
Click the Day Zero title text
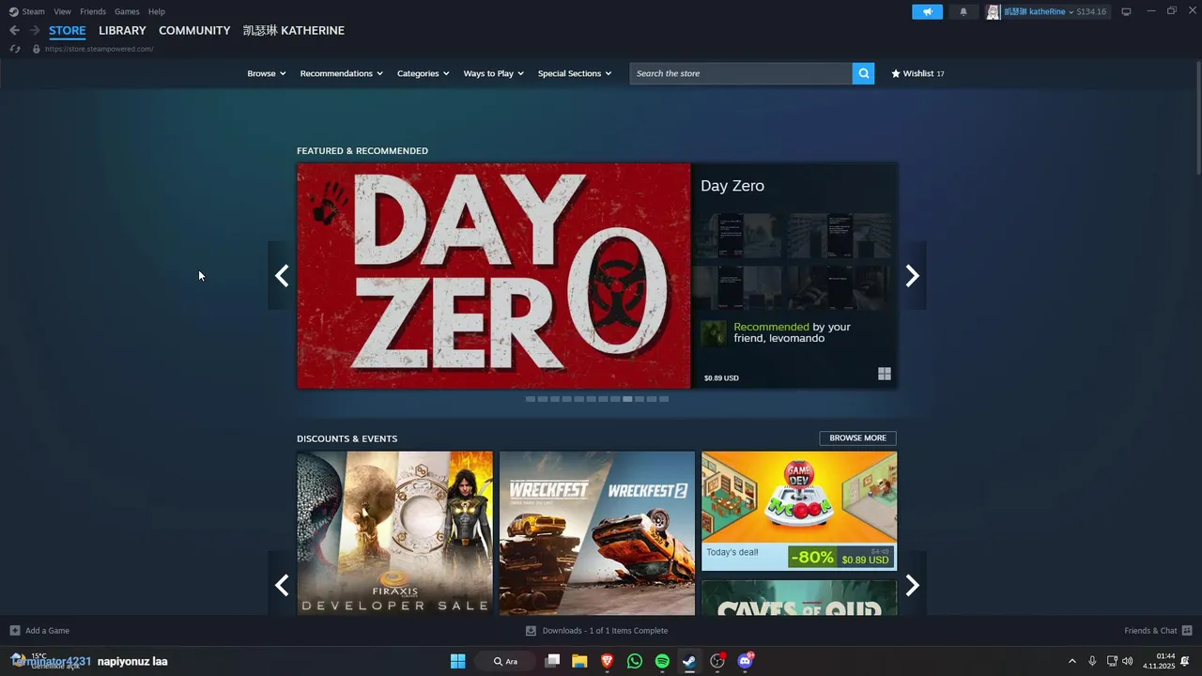click(732, 186)
